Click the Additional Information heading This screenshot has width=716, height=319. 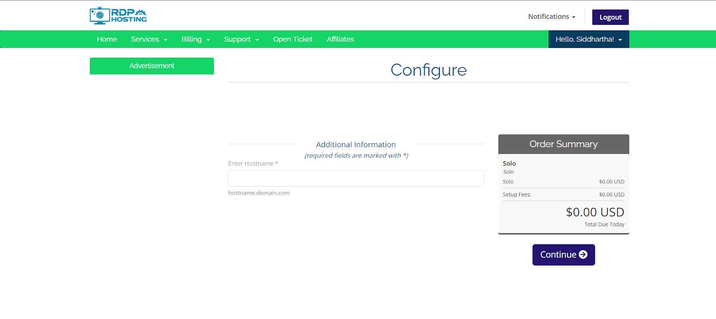pos(356,145)
